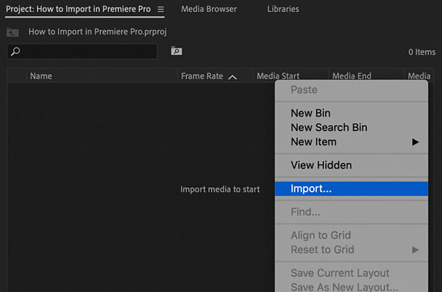Select New Bin in the context menu
This screenshot has width=442, height=292.
(x=311, y=113)
